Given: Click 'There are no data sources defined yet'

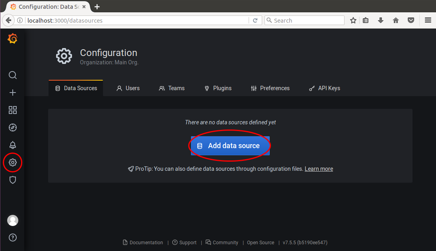Looking at the screenshot, I should pyautogui.click(x=230, y=122).
